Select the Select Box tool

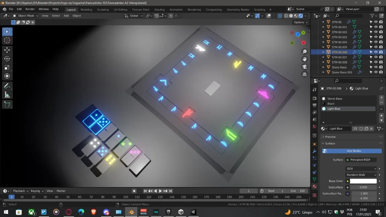(7, 32)
